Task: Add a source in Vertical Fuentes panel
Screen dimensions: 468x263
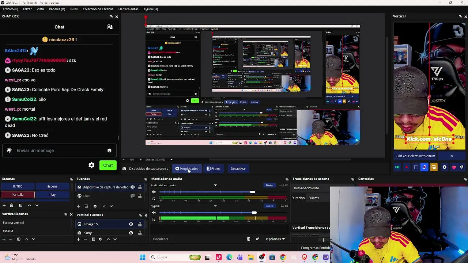Action: coord(78,239)
